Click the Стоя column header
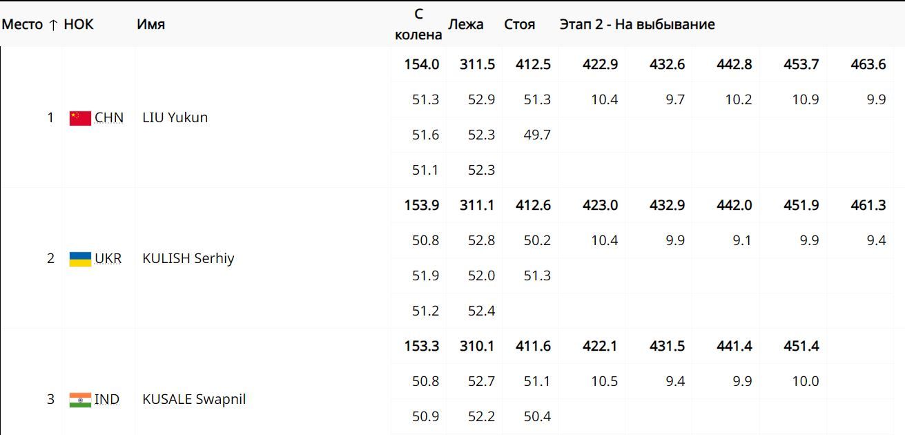This screenshot has width=905, height=435. (x=520, y=25)
